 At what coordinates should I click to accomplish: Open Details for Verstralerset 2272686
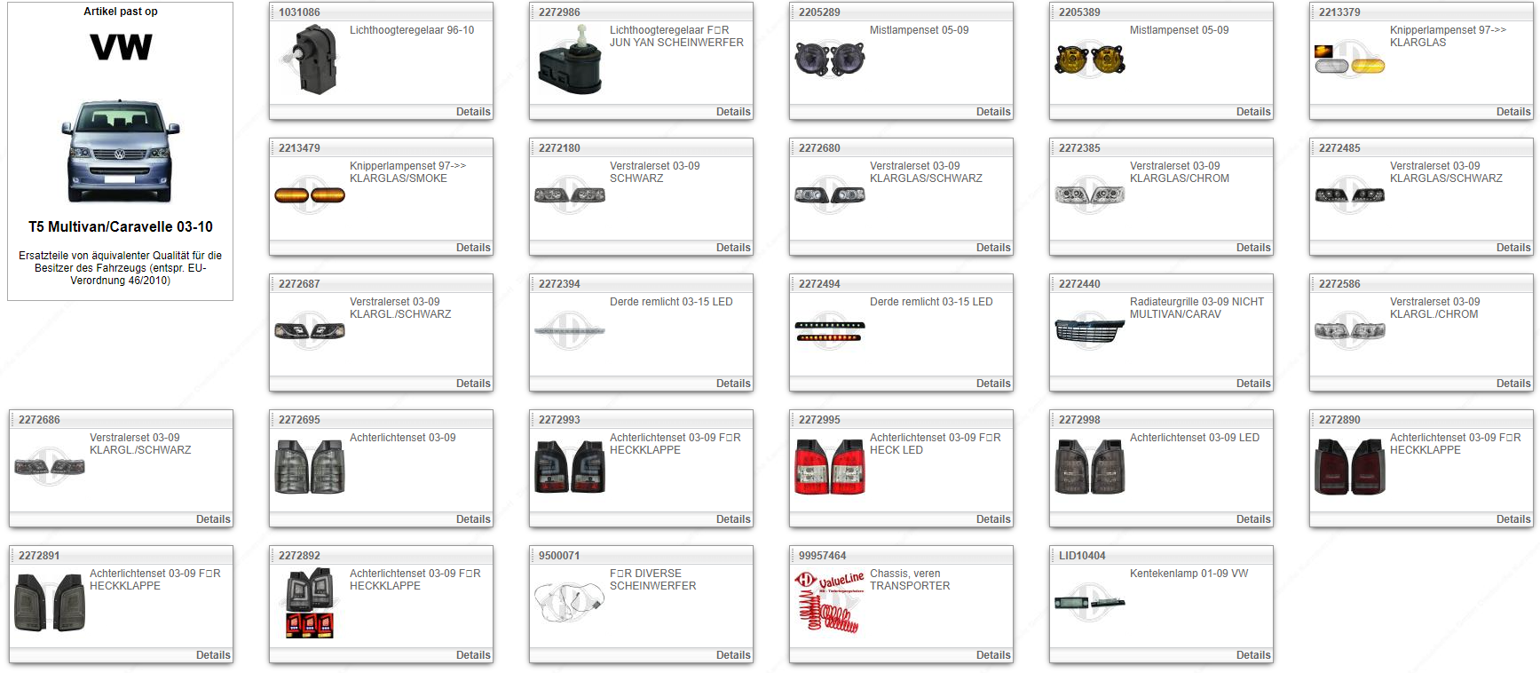pyautogui.click(x=212, y=519)
